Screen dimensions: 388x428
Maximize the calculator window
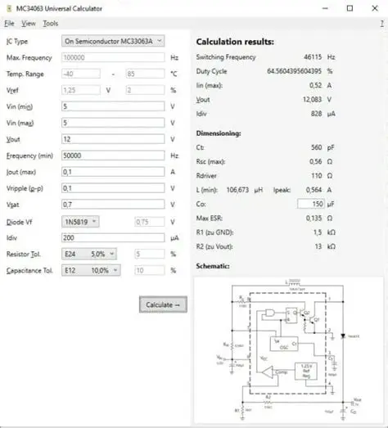tap(350, 8)
